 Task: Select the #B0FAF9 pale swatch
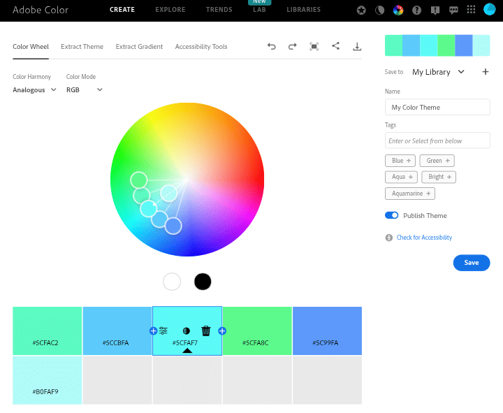click(48, 380)
